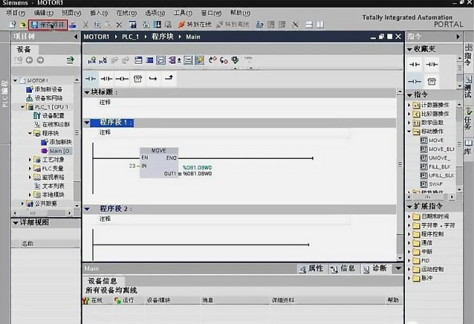
Task: Insert a close branch from toolbar
Action: [x=169, y=78]
